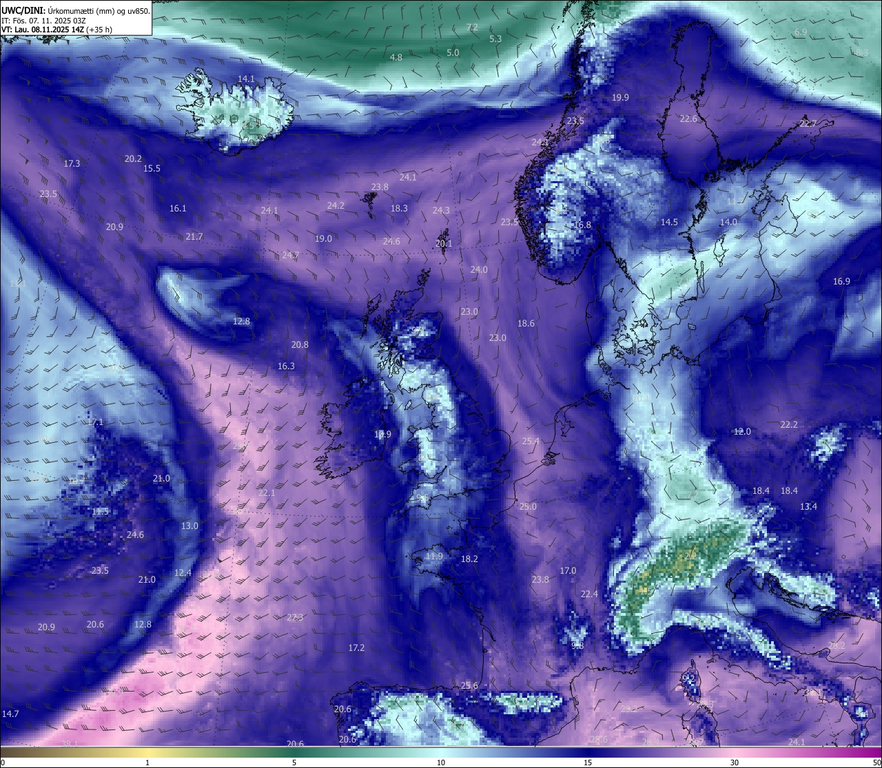The height and width of the screenshot is (768, 882).
Task: Click the 19.0 value label
Action: [323, 239]
